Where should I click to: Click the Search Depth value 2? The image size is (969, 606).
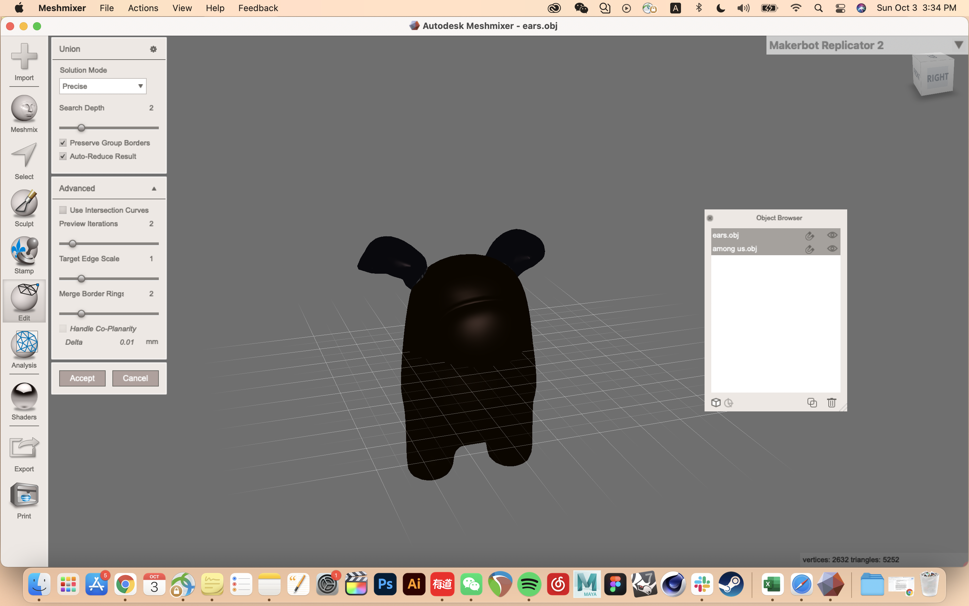151,108
